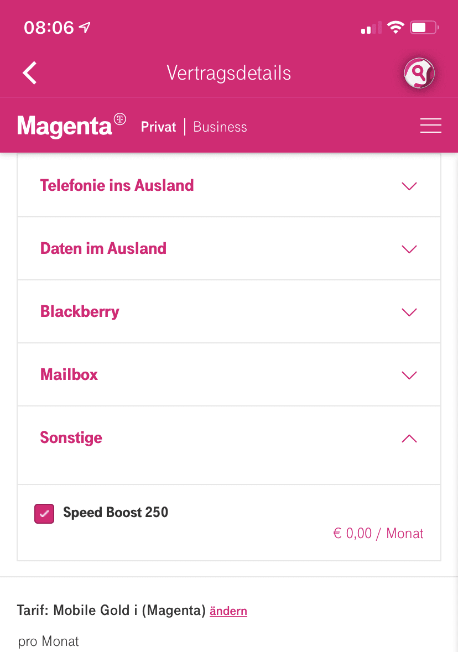Viewport: 458px width, 652px height.
Task: Open the hamburger menu icon
Action: point(430,126)
